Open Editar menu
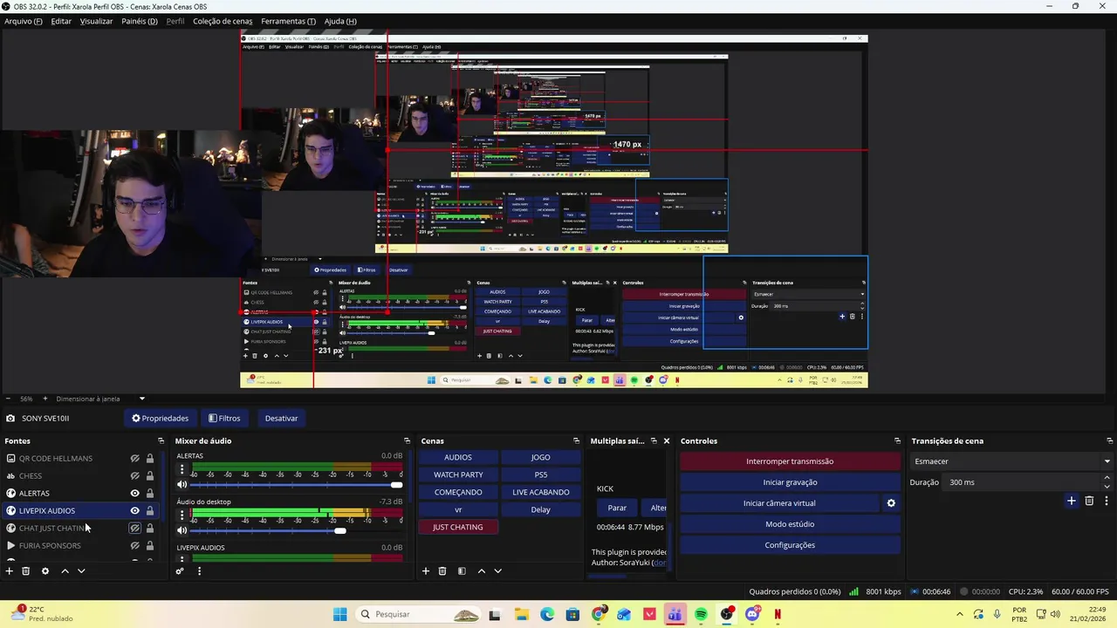The image size is (1117, 628). click(61, 21)
